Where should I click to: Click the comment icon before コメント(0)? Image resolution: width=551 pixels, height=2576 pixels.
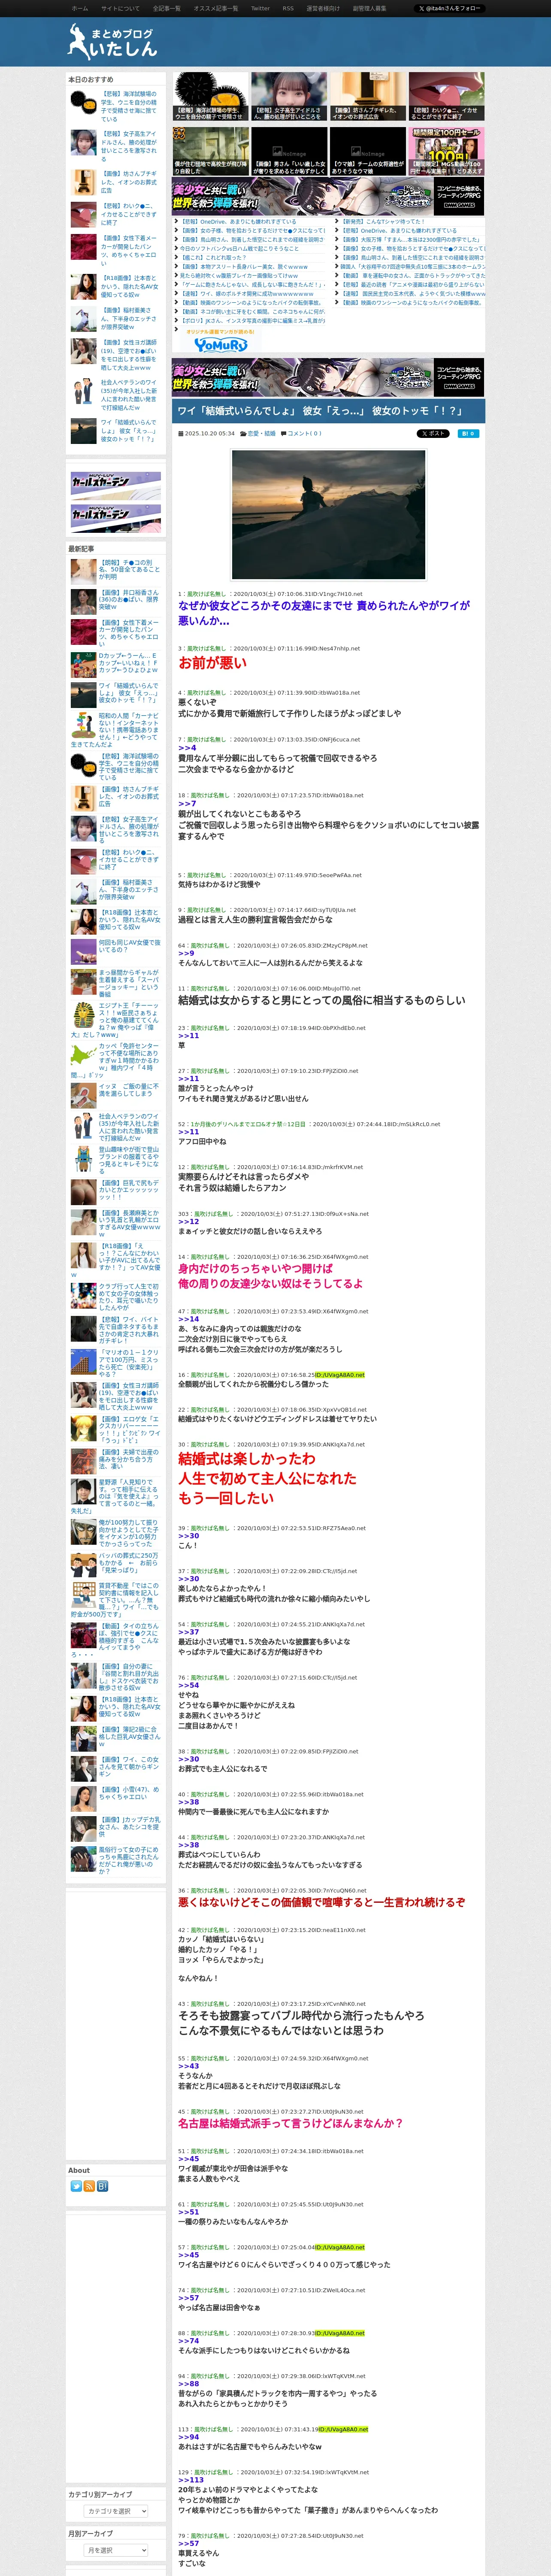point(284,433)
